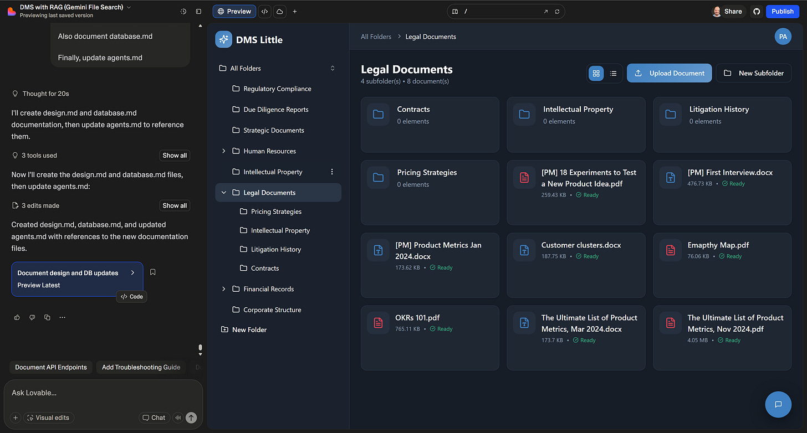
Task: Give a thumbs up to the response
Action: [17, 317]
